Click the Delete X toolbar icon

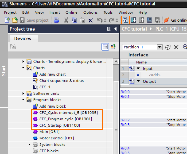90,20
